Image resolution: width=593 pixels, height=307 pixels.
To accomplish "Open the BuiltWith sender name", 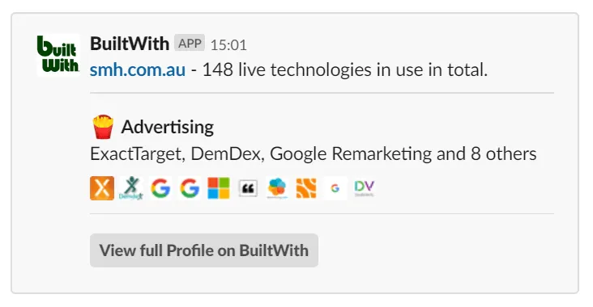I will click(130, 44).
